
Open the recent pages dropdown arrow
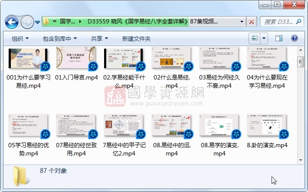tap(37, 22)
